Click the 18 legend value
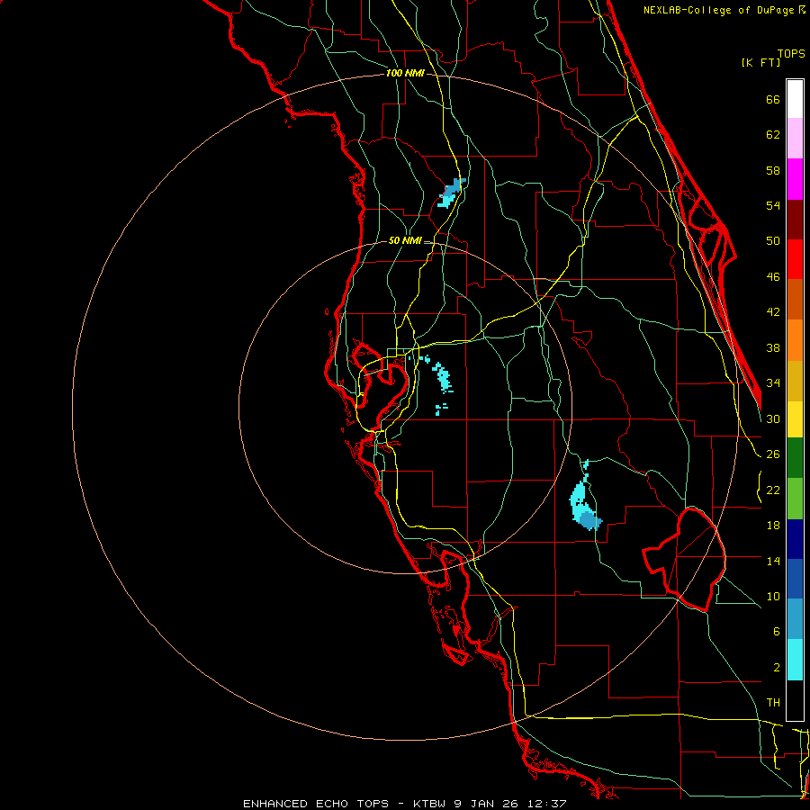The image size is (810, 810). 773,526
